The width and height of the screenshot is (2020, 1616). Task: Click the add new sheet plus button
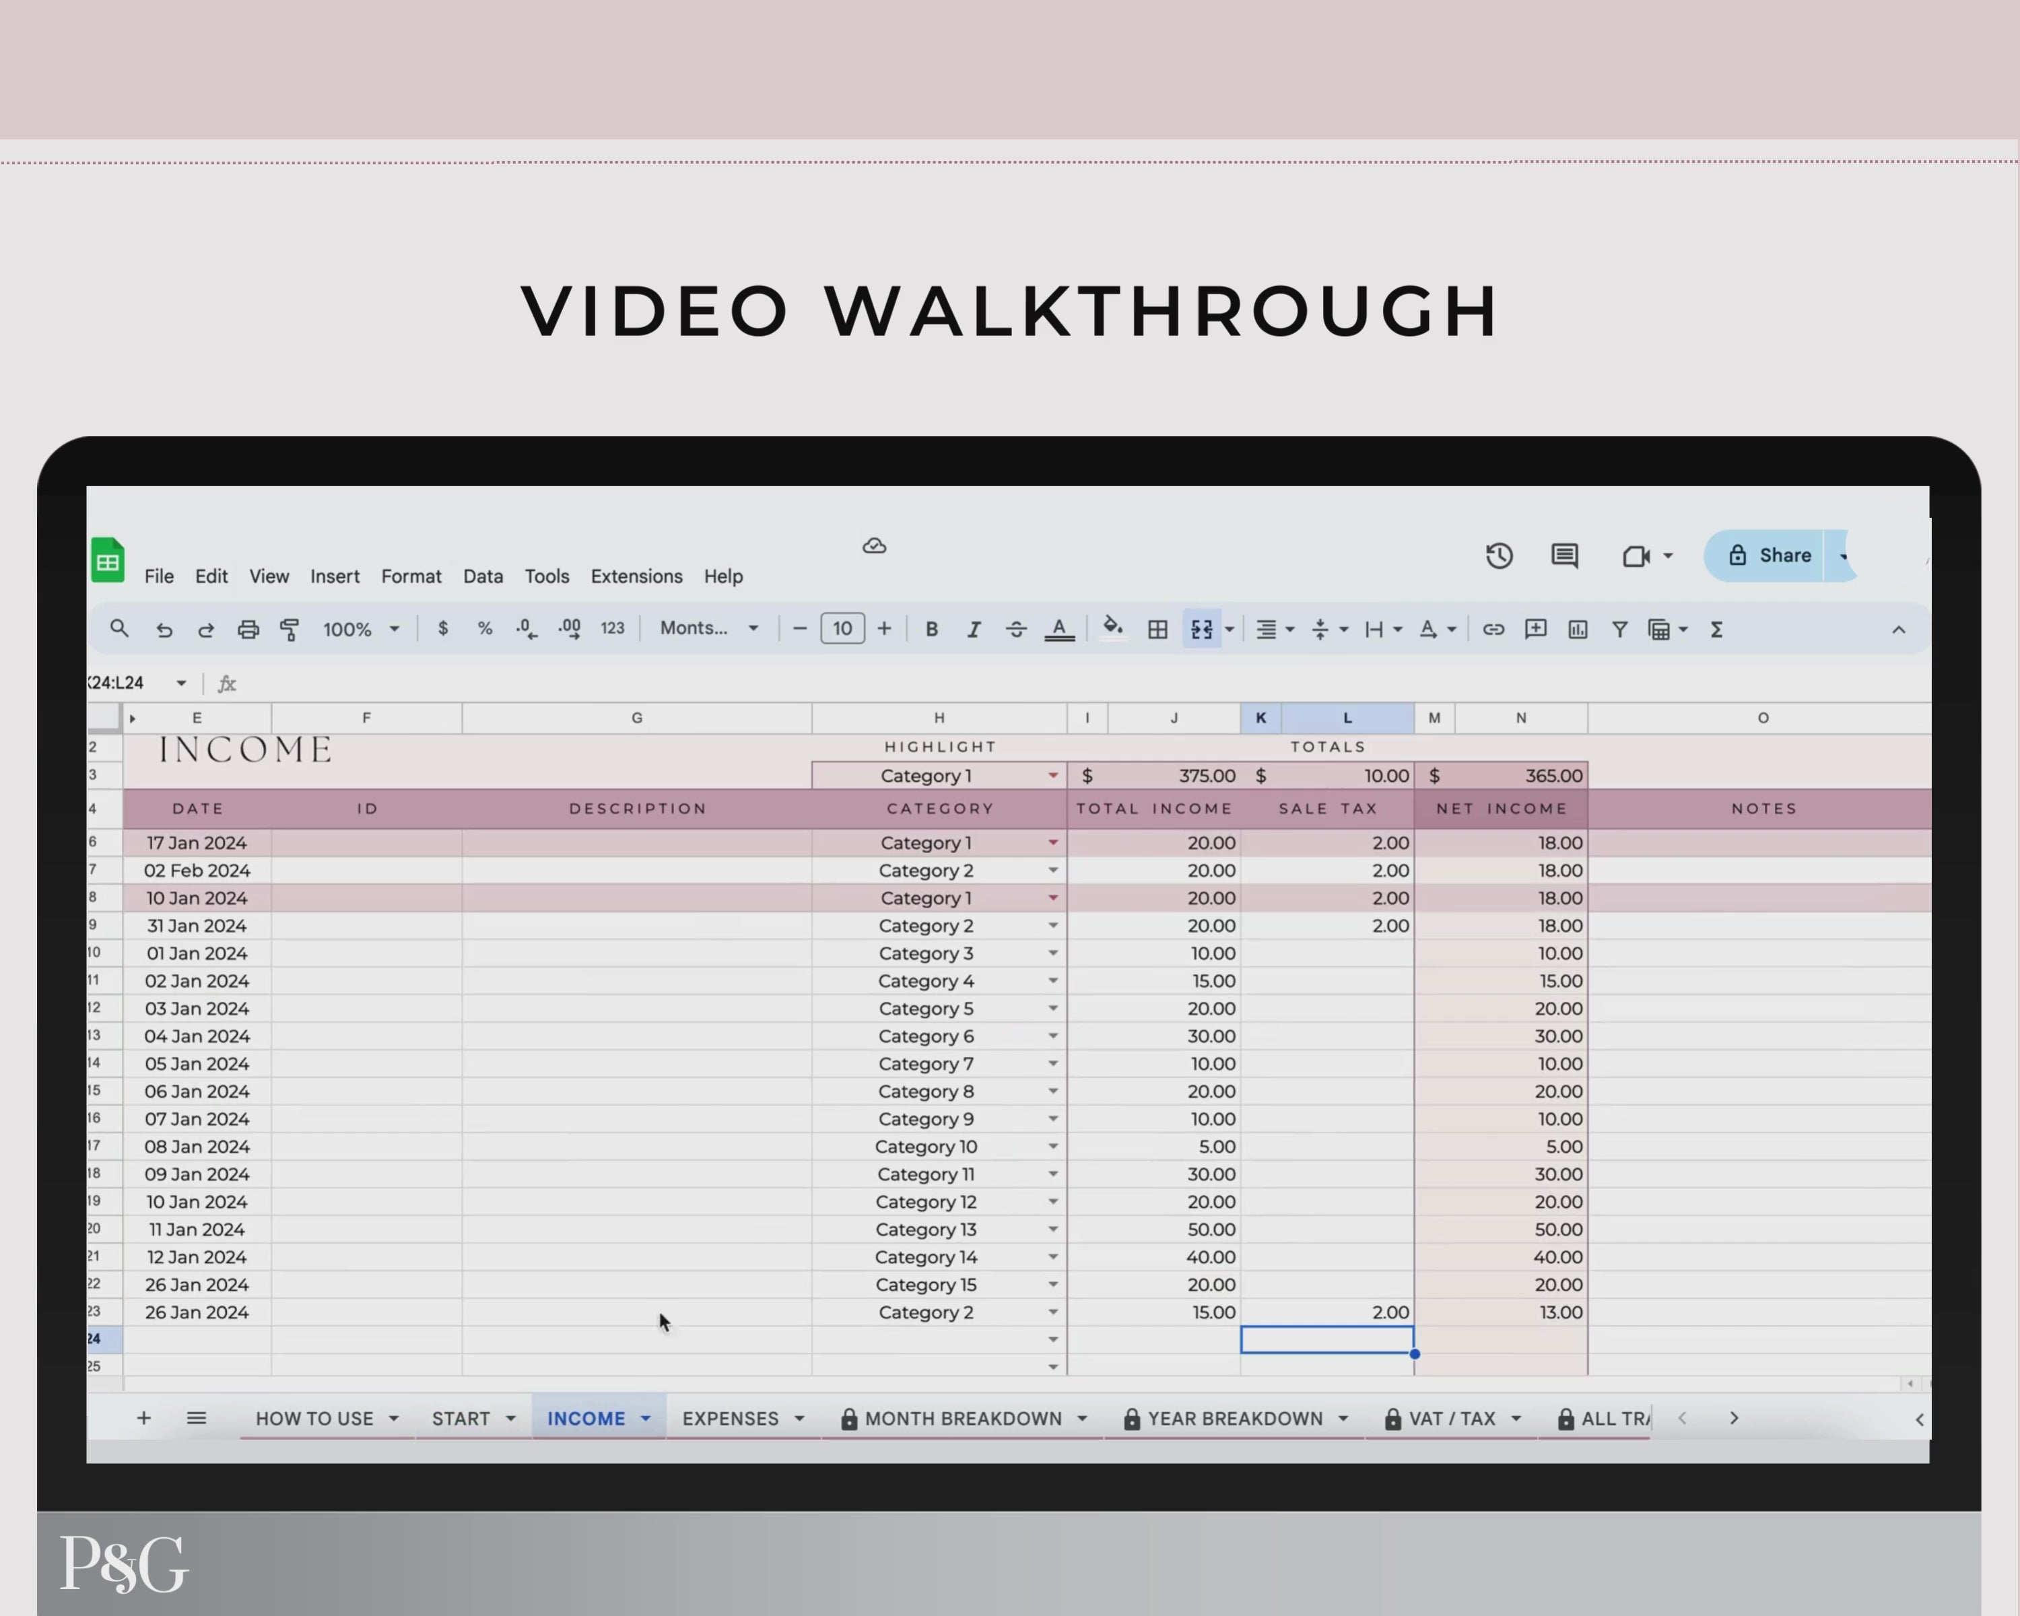pyautogui.click(x=143, y=1418)
